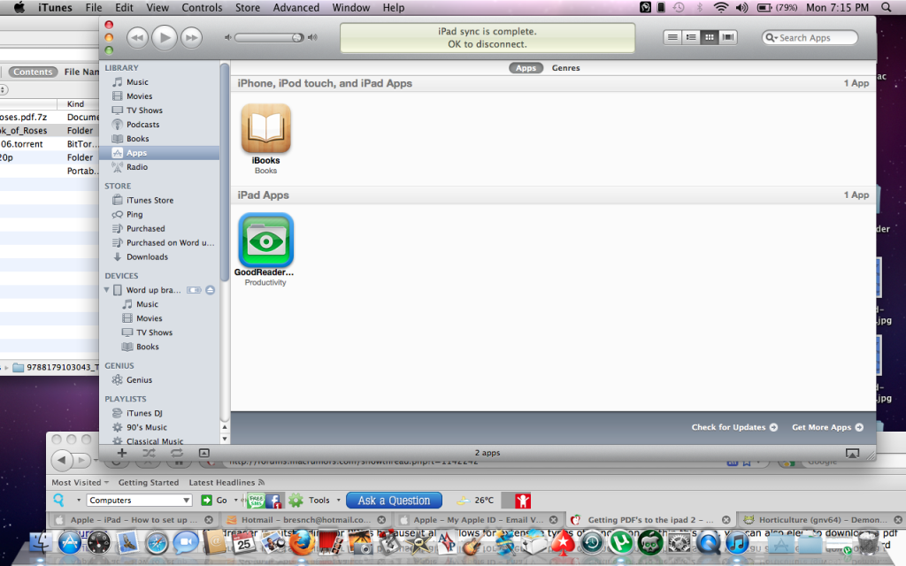The width and height of the screenshot is (906, 566).
Task: Select Apps in the Library sidebar
Action: (x=159, y=153)
